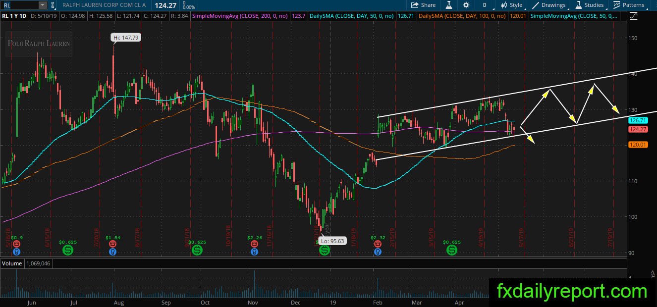This screenshot has width=657, height=307.
Task: Click the RL 1 Y 1D chart label
Action: (x=15, y=16)
